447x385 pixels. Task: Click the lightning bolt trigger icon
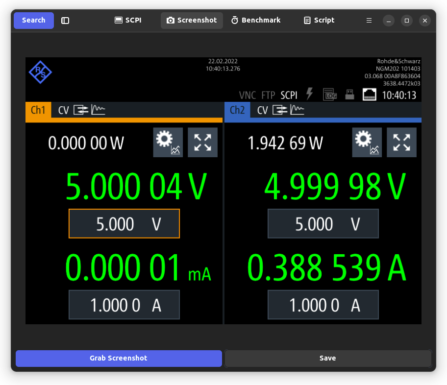coord(310,94)
